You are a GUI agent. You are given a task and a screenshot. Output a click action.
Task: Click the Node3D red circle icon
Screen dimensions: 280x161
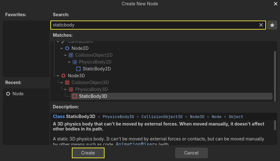63,76
